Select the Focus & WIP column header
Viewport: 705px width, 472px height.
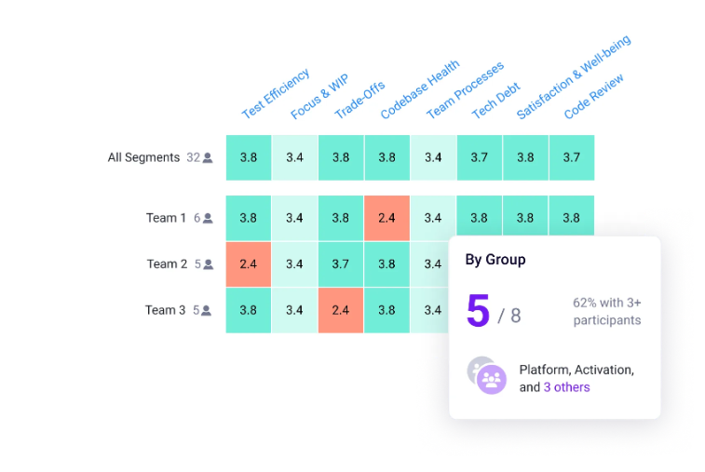point(319,95)
